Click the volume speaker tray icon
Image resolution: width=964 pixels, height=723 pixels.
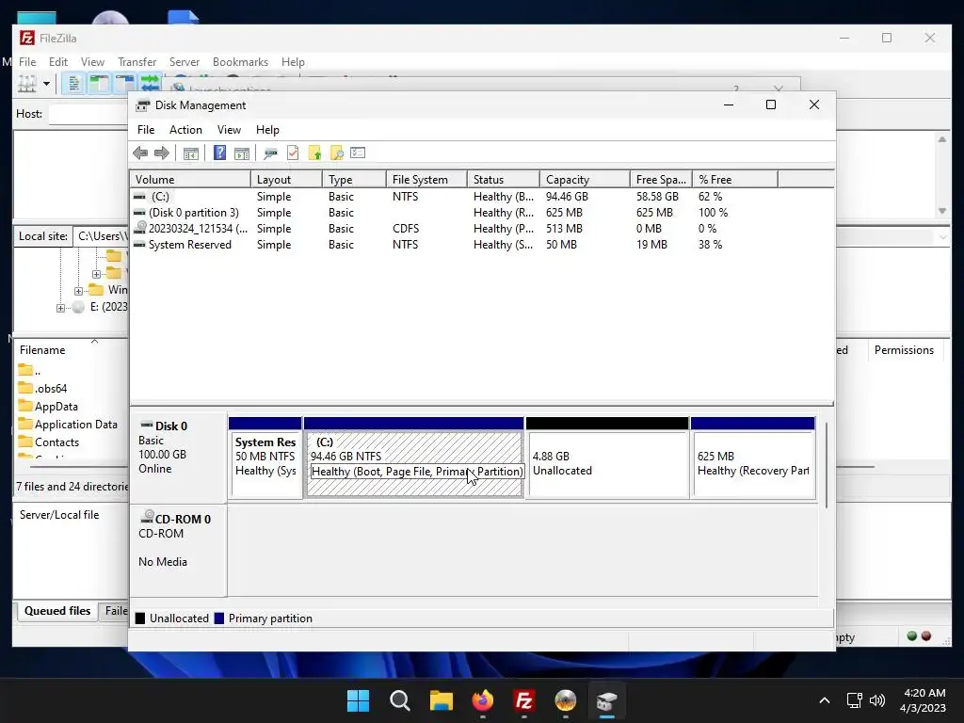[877, 700]
